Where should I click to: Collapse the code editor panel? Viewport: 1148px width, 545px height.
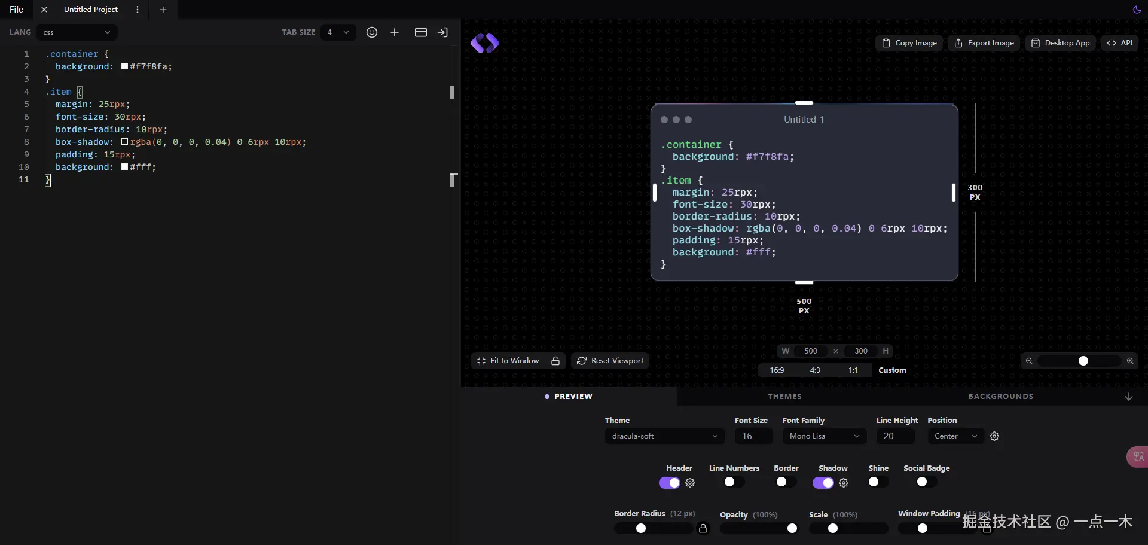[442, 32]
